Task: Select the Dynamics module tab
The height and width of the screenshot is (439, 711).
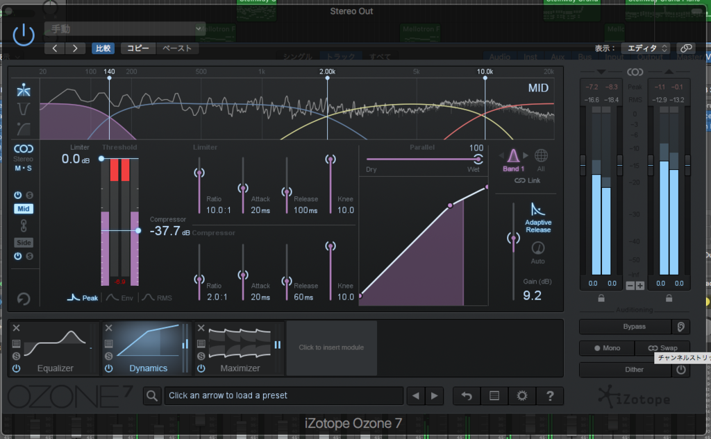Action: click(147, 348)
